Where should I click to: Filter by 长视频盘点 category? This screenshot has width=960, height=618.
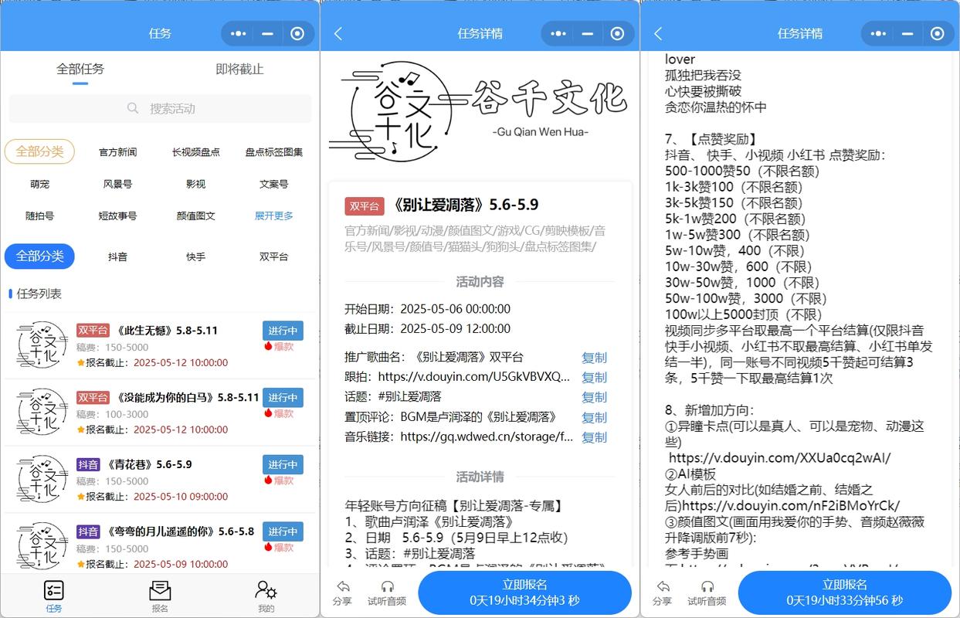[195, 152]
